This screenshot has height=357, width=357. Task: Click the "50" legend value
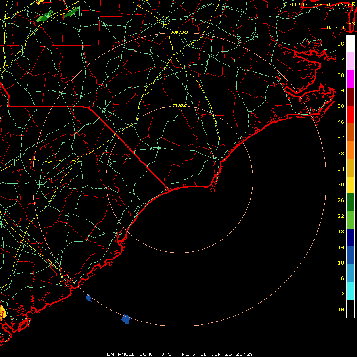(341, 106)
